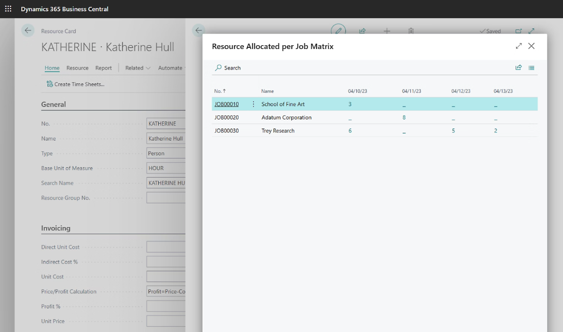This screenshot has height=332, width=563.
Task: Click the plus new record icon
Action: [387, 31]
